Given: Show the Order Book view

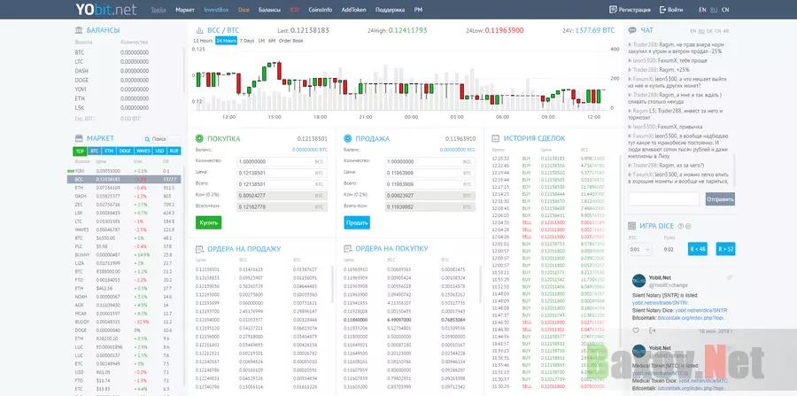Looking at the screenshot, I should 291,41.
